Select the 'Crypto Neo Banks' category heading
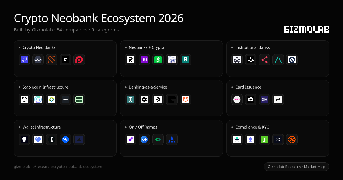343x180 pixels. click(x=39, y=47)
